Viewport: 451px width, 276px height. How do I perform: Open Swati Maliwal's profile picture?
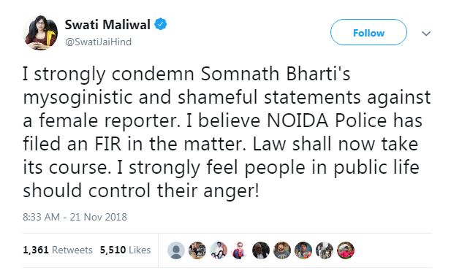[40, 33]
